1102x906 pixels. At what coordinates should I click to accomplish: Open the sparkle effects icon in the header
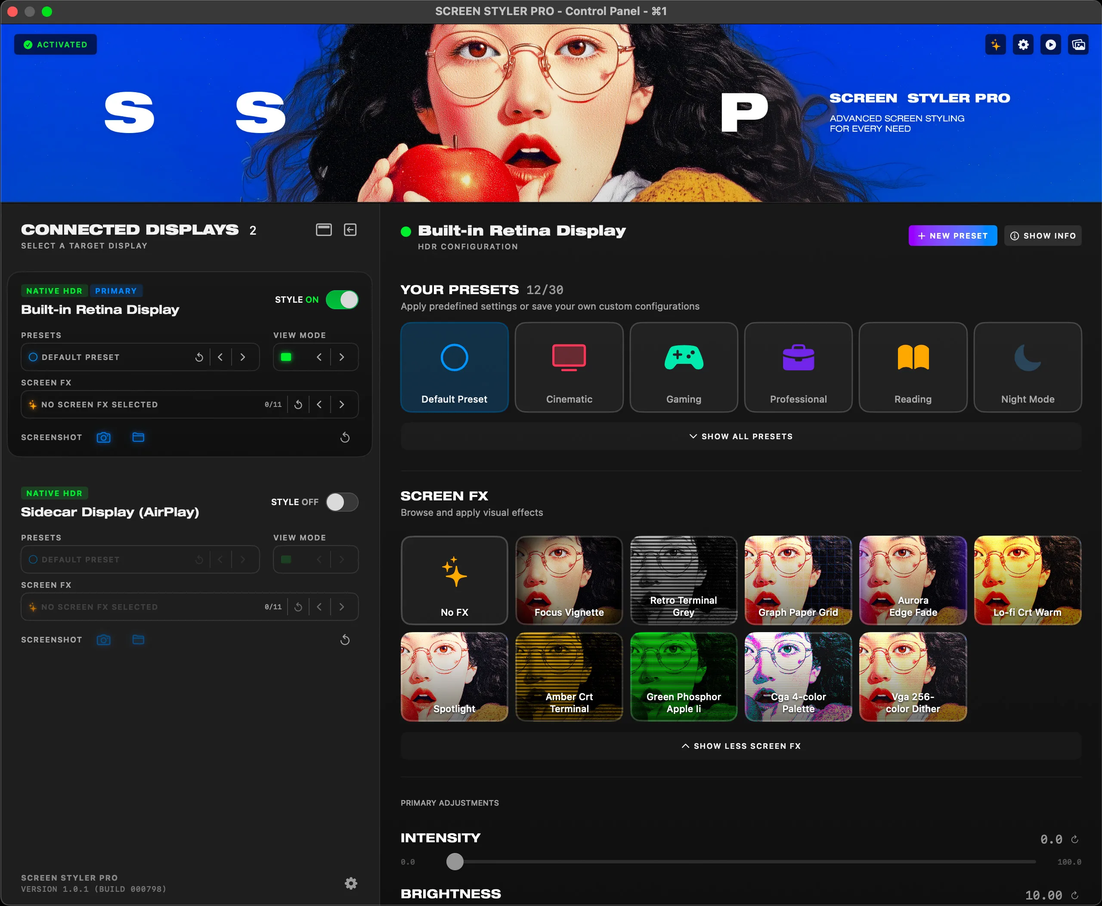(x=996, y=44)
